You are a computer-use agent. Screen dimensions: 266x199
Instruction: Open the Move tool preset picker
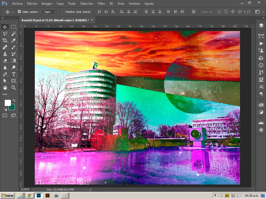coord(13,12)
